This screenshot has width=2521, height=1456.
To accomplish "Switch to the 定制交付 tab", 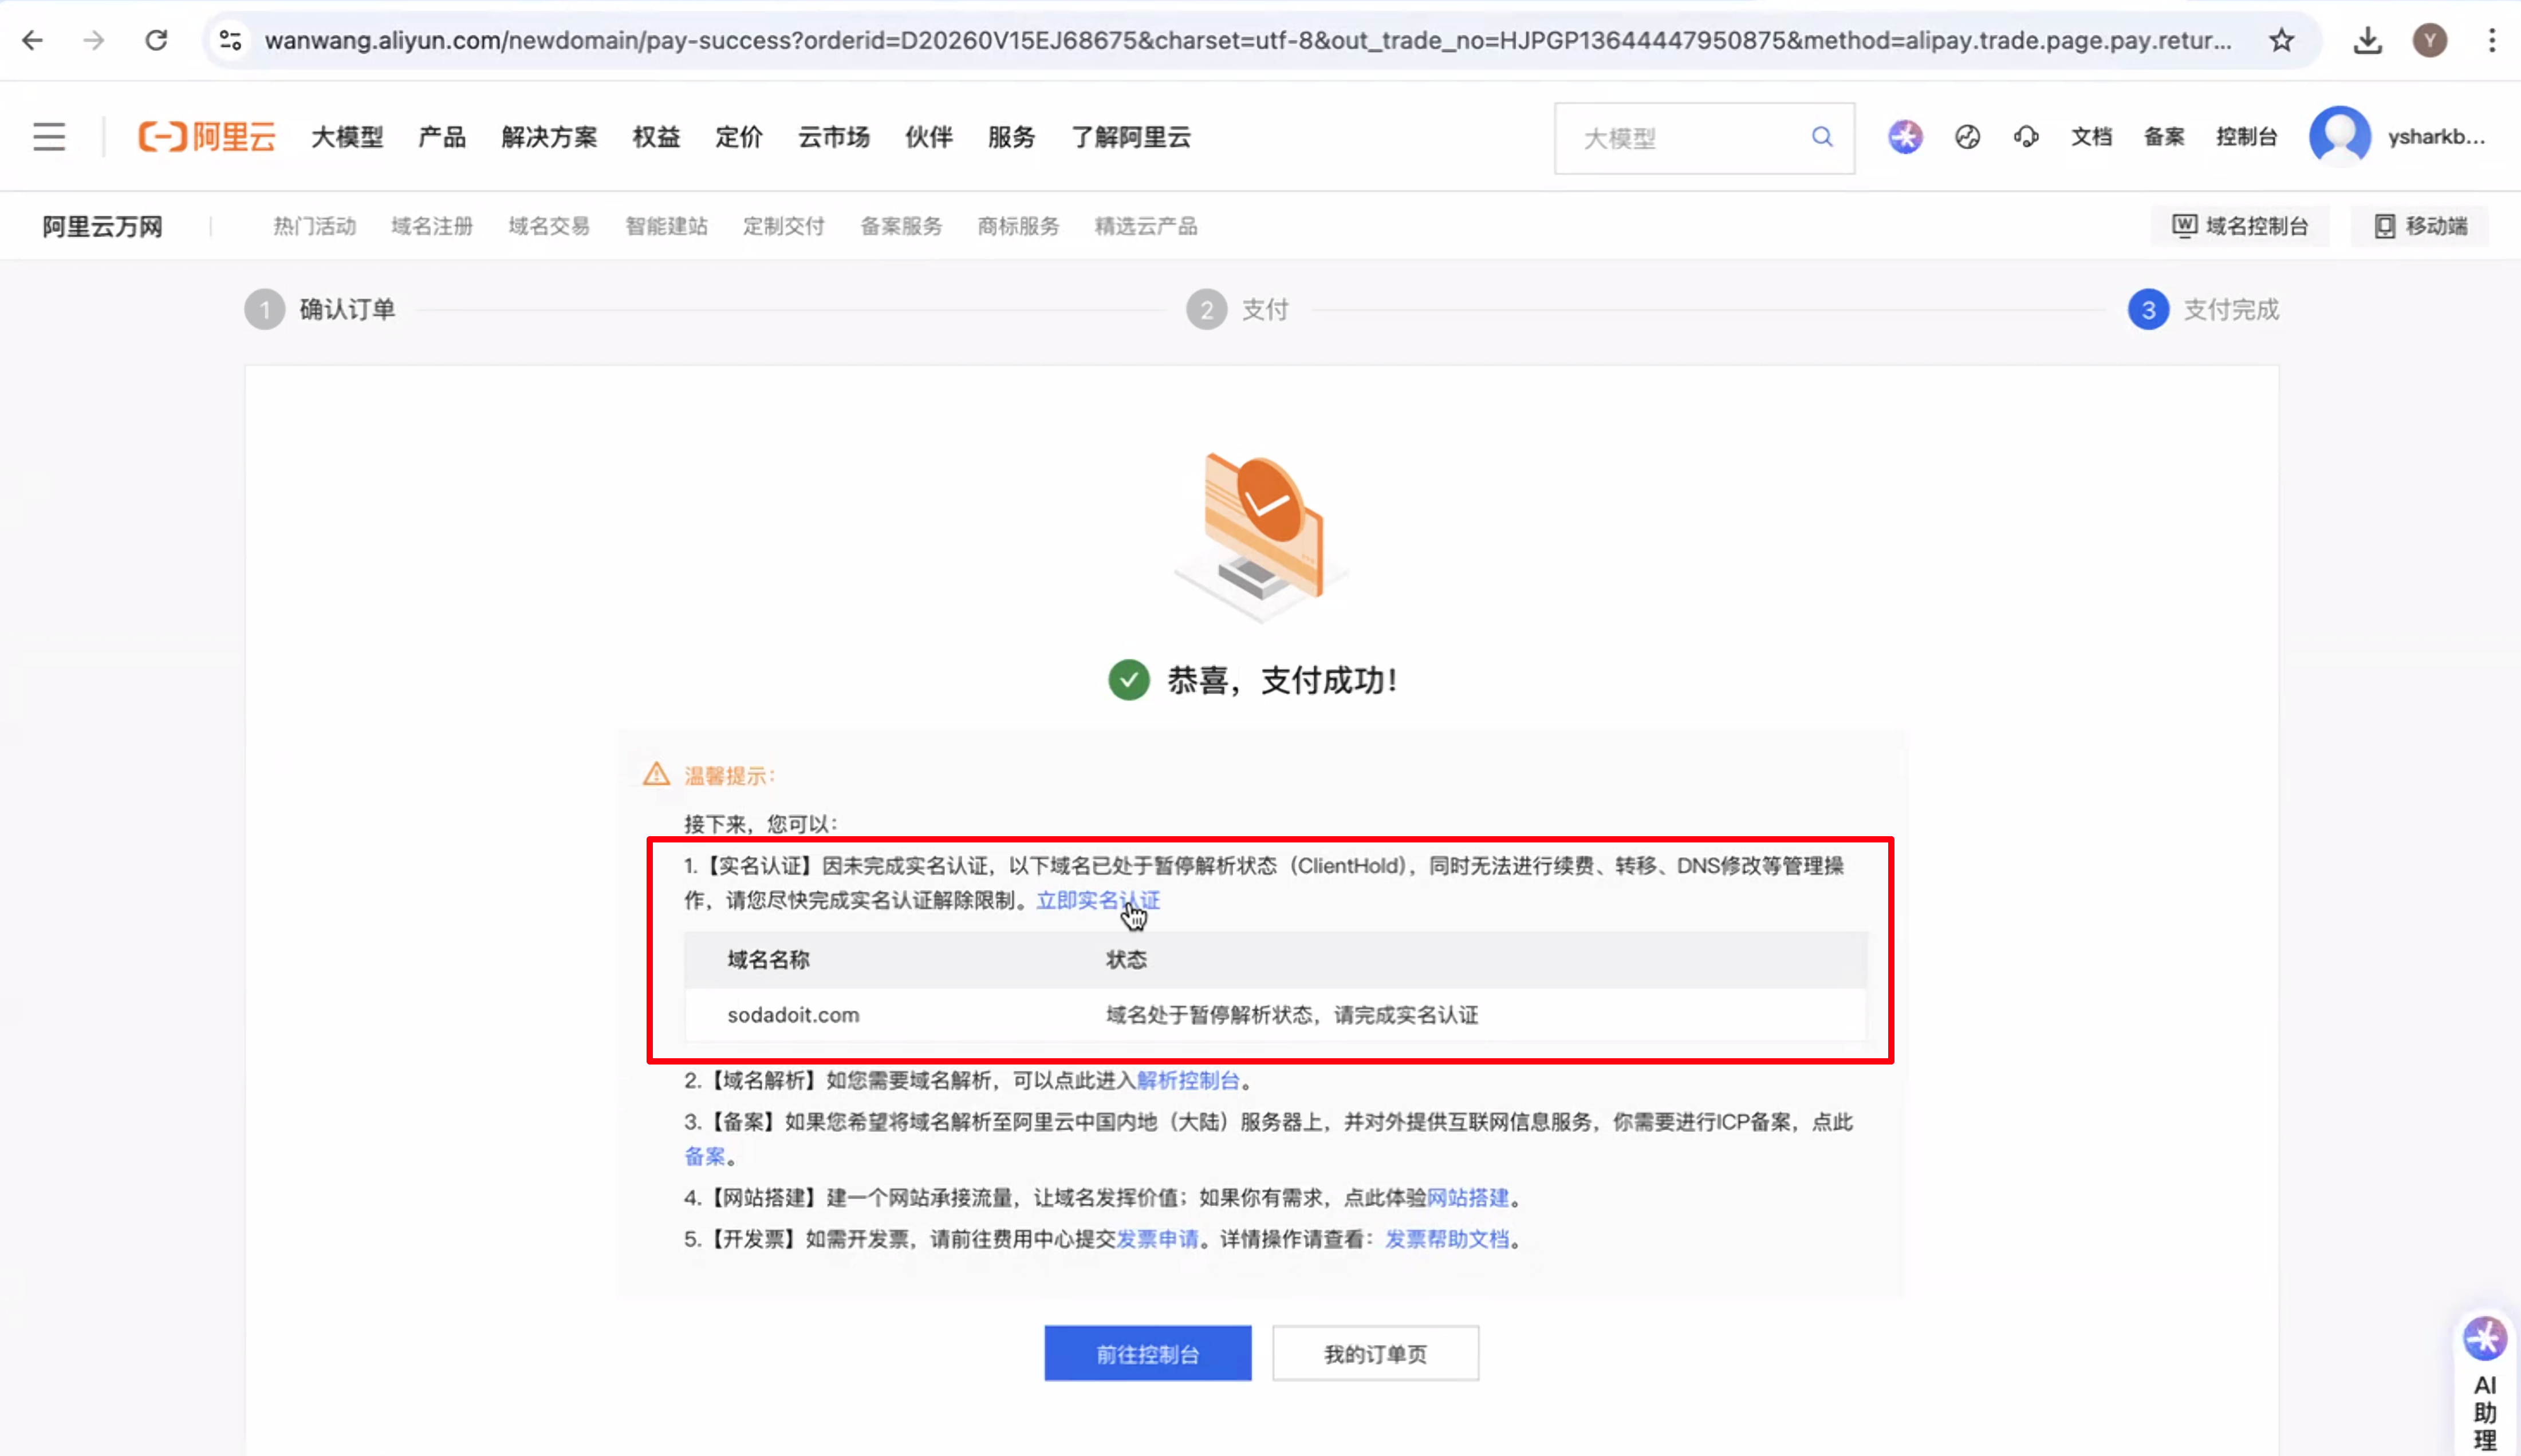I will (783, 226).
